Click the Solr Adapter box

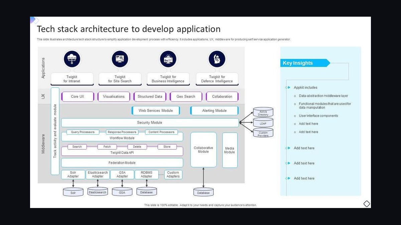pos(73,175)
